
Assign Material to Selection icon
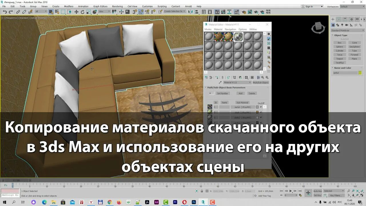click(217, 77)
